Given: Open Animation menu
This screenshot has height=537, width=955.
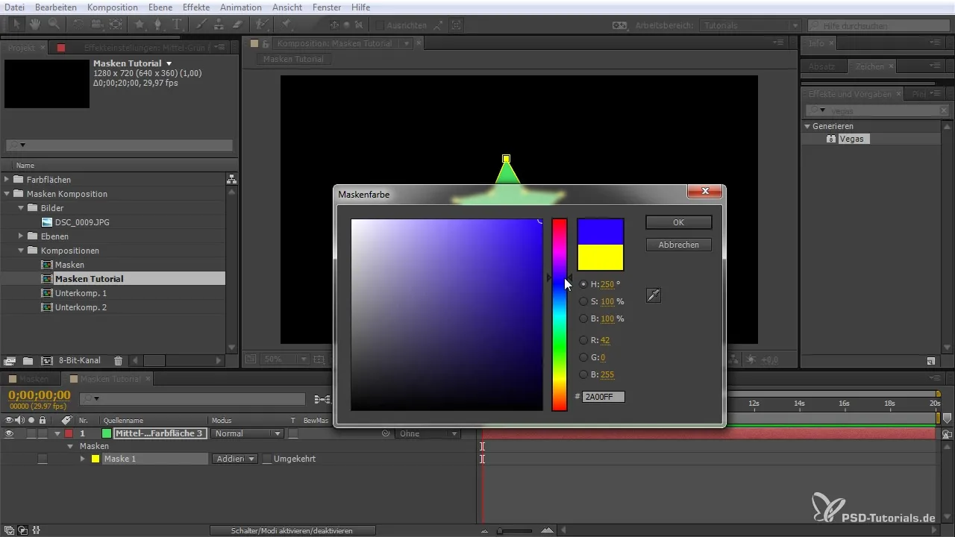Looking at the screenshot, I should (x=241, y=7).
